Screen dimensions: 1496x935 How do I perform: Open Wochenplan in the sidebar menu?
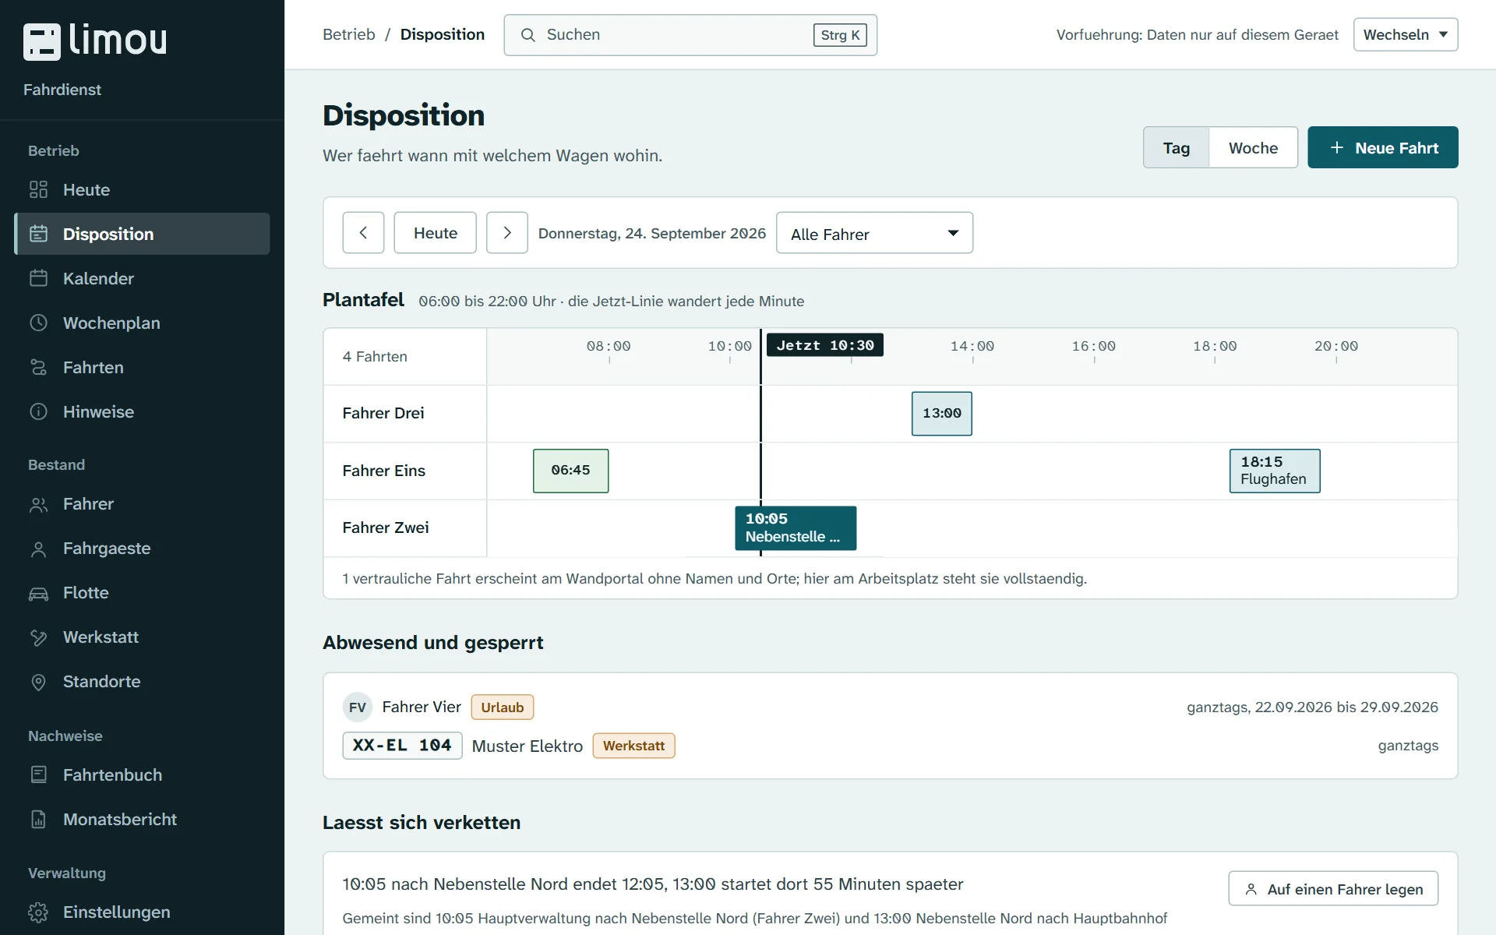[x=142, y=323]
